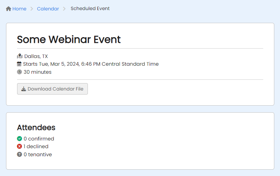Image resolution: width=280 pixels, height=176 pixels.
Task: Click the red declined X icon
Action: pos(19,146)
